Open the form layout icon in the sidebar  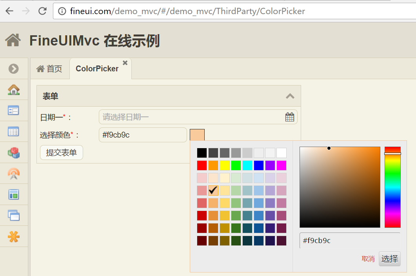(14, 111)
